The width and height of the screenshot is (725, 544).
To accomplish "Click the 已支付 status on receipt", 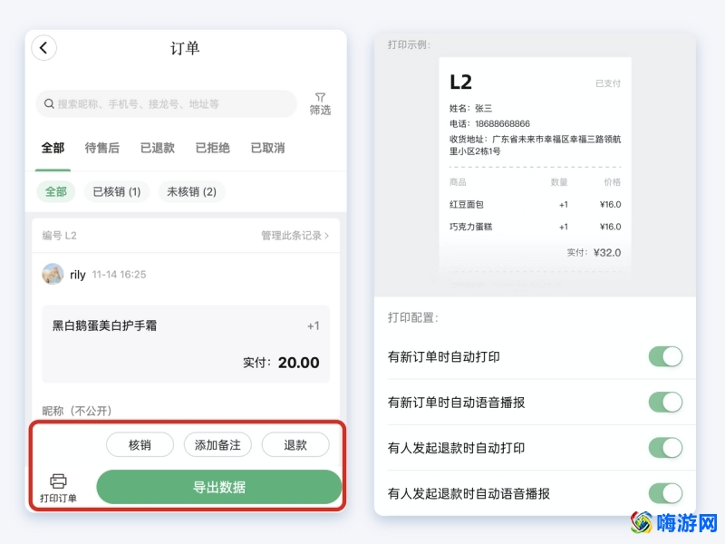I will (608, 83).
